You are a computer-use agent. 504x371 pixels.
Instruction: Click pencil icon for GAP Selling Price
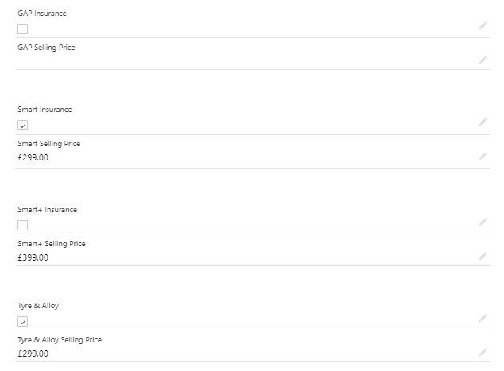[x=483, y=60]
